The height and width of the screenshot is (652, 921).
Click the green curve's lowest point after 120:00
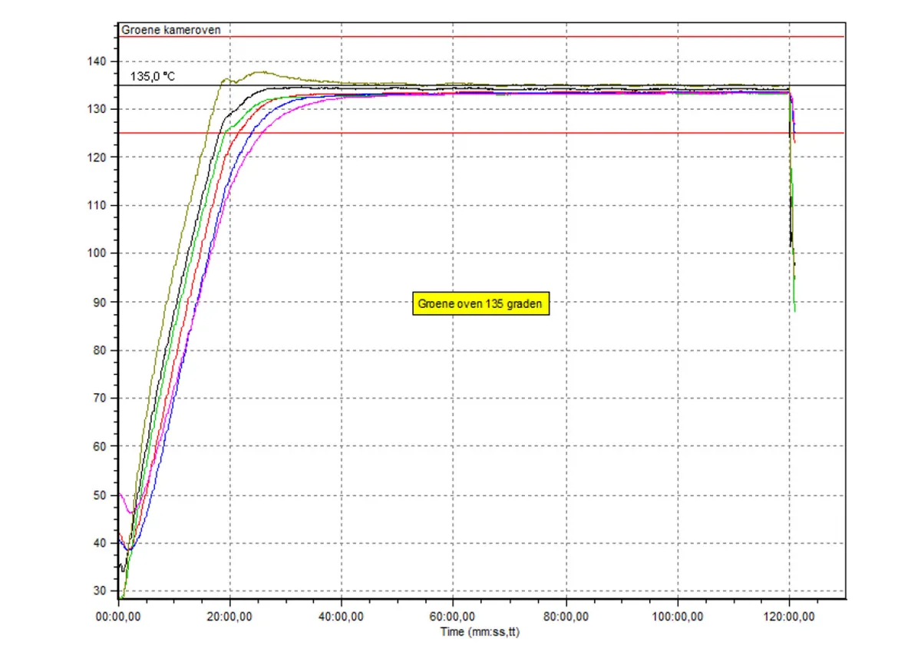[x=794, y=309]
